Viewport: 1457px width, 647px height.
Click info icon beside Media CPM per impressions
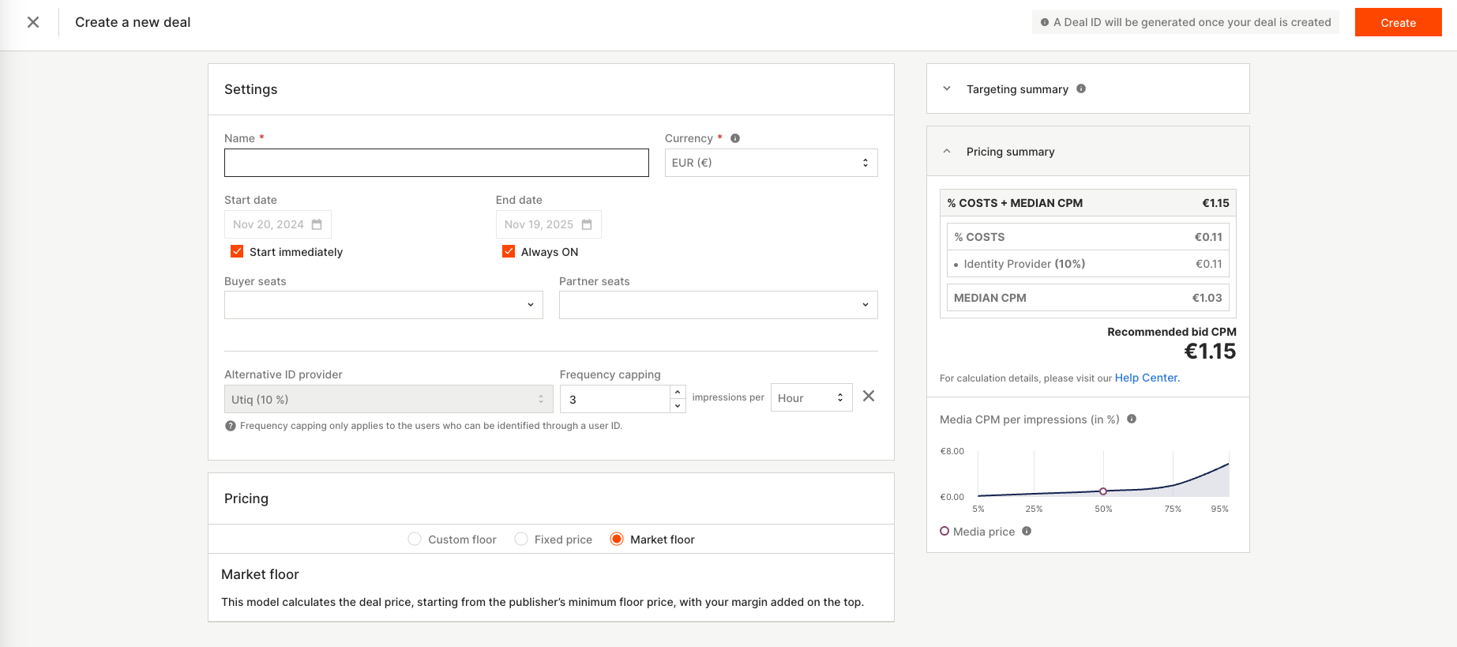1132,419
